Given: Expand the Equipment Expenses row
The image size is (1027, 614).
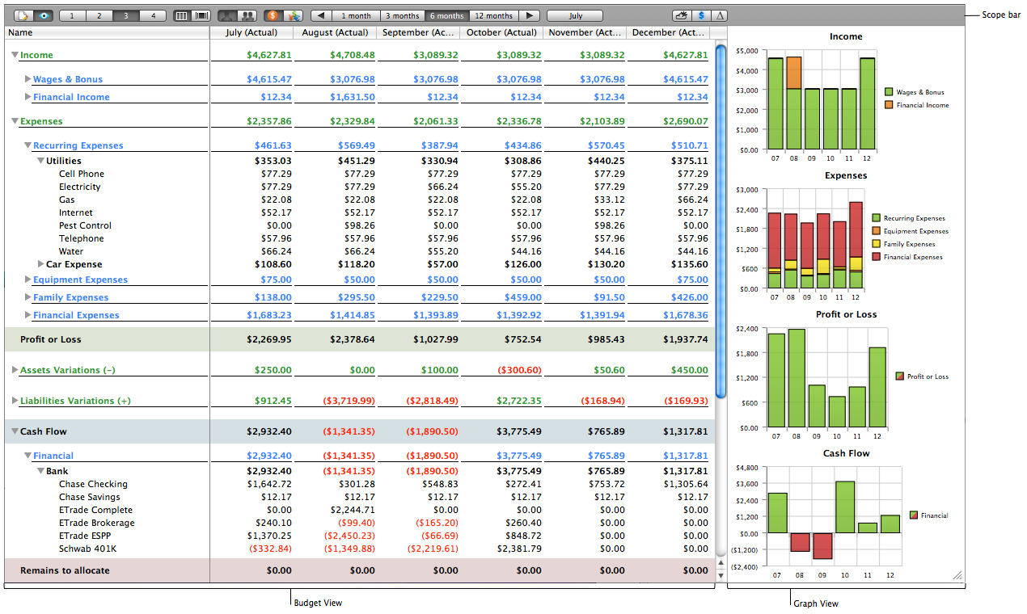Looking at the screenshot, I should [28, 280].
